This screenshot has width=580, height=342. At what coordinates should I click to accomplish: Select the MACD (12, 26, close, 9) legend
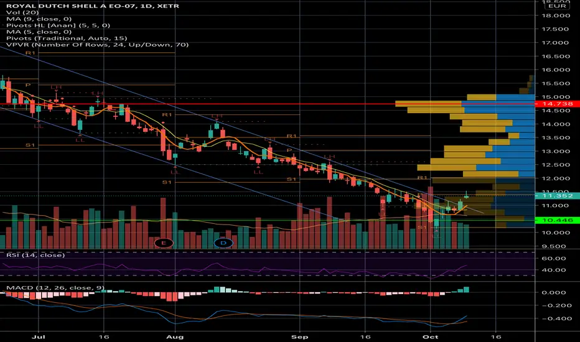(x=55, y=288)
